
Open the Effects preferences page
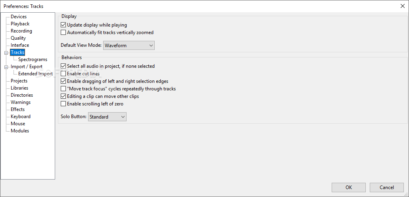[18, 109]
